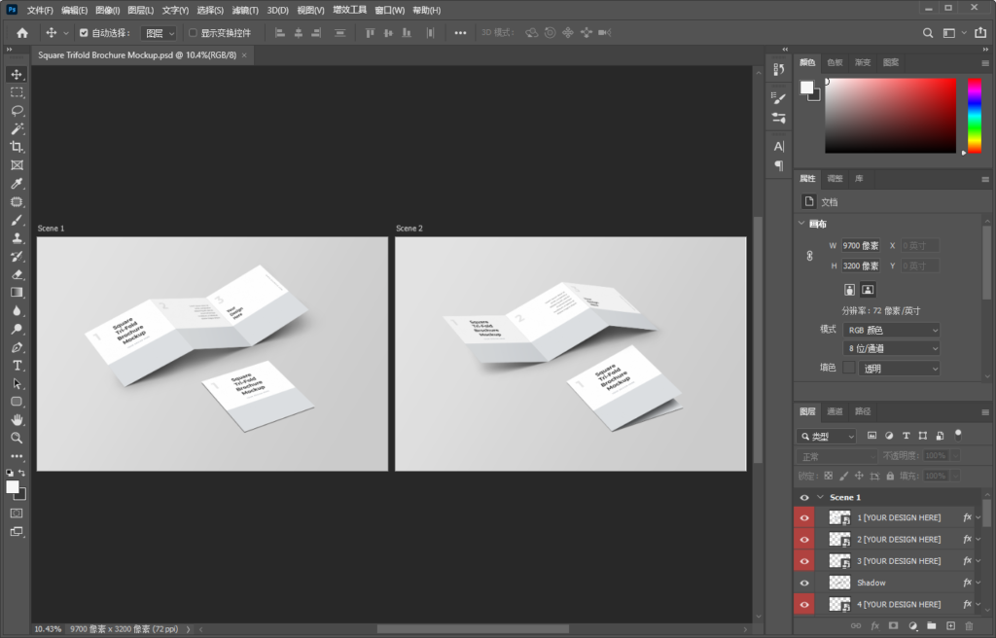Select the Hand tool
The width and height of the screenshot is (996, 638).
pos(17,420)
